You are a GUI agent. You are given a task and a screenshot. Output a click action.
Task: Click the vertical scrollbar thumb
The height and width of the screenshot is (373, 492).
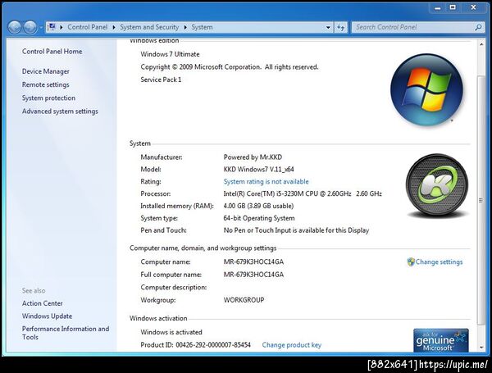(481, 200)
